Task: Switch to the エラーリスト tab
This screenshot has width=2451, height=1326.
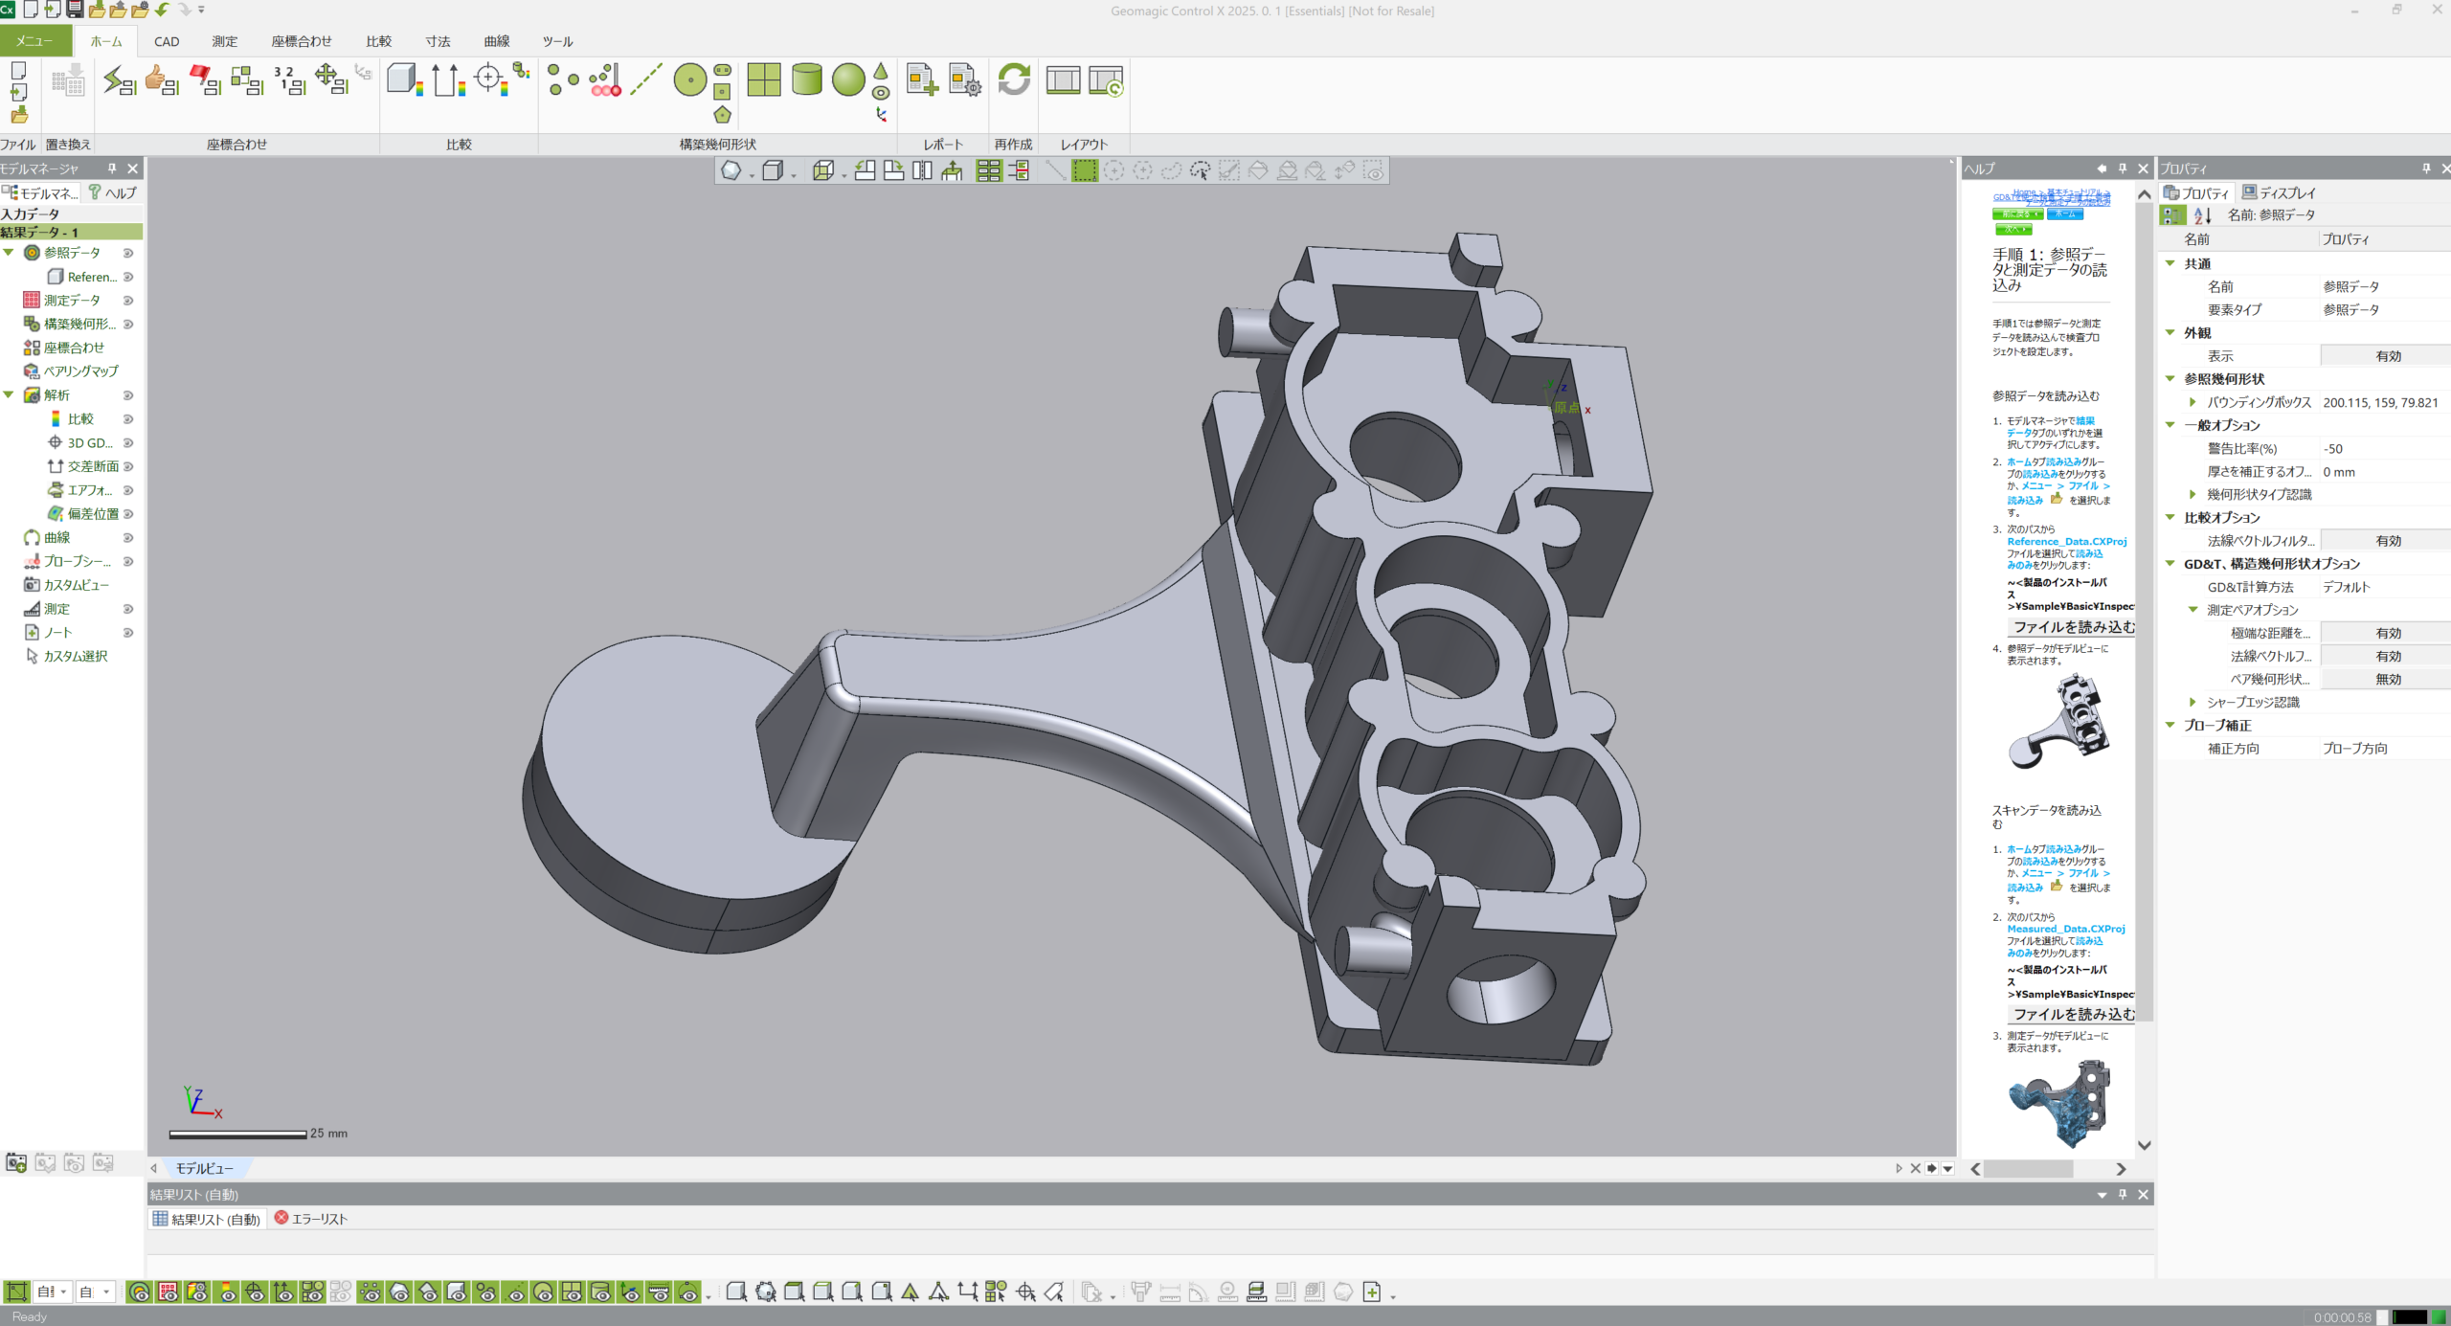Action: click(311, 1219)
